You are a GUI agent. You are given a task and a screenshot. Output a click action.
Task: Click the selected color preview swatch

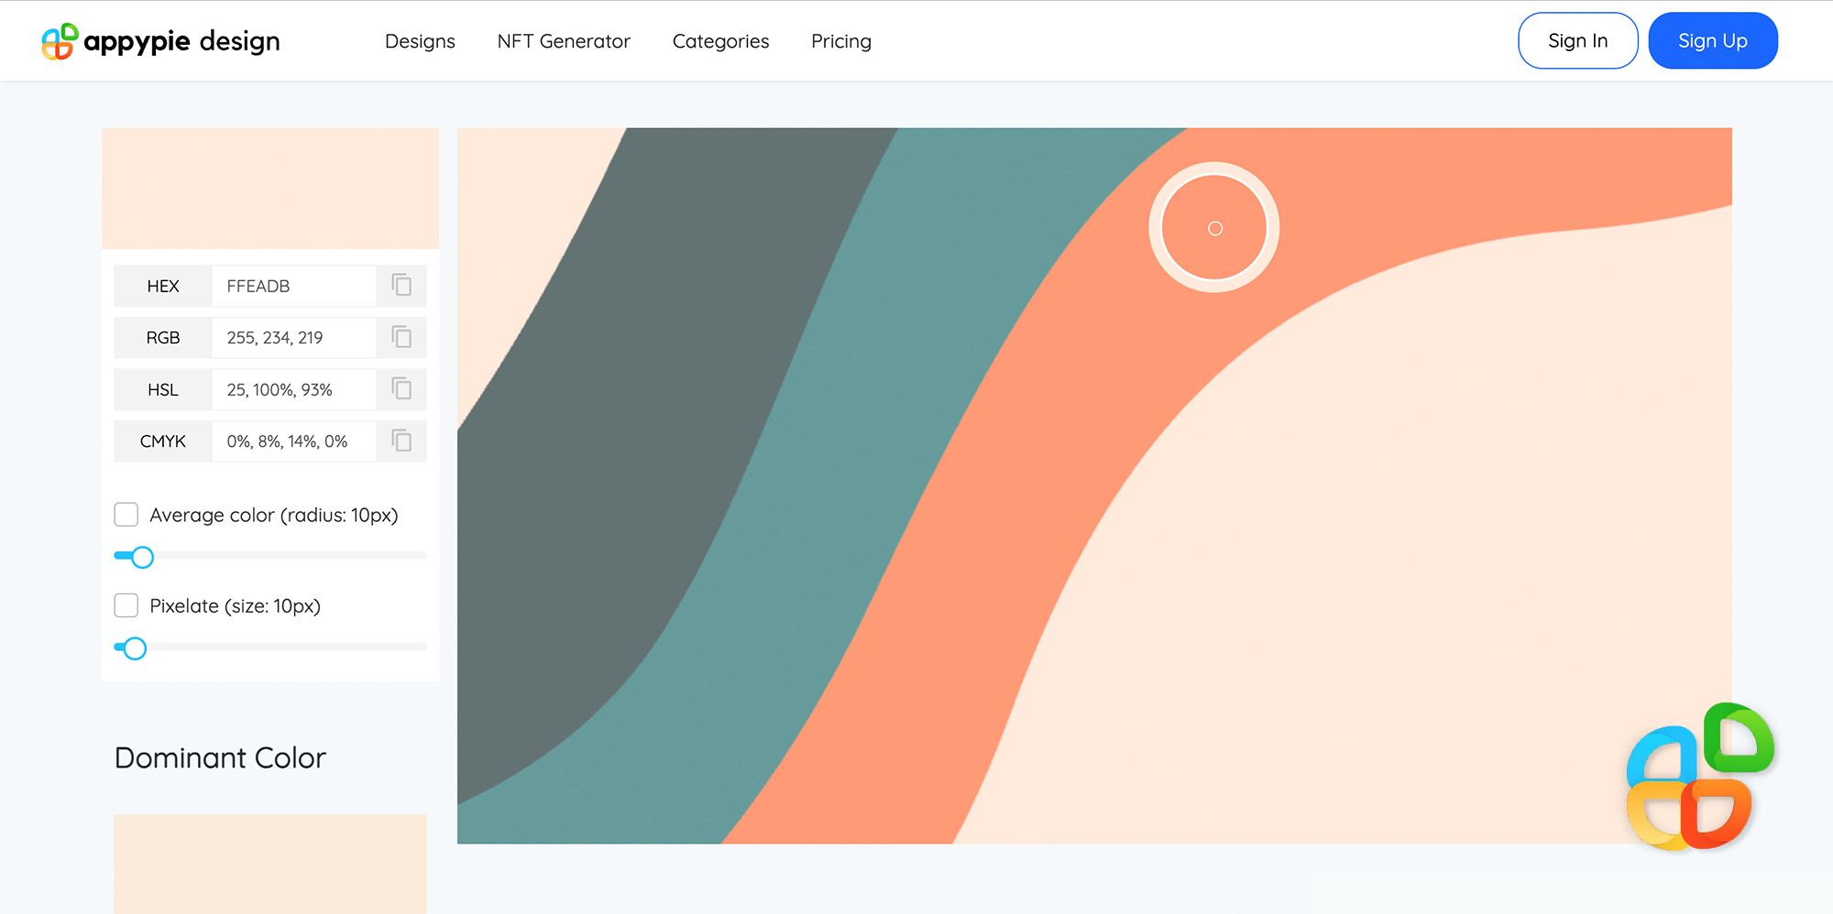[x=270, y=188]
